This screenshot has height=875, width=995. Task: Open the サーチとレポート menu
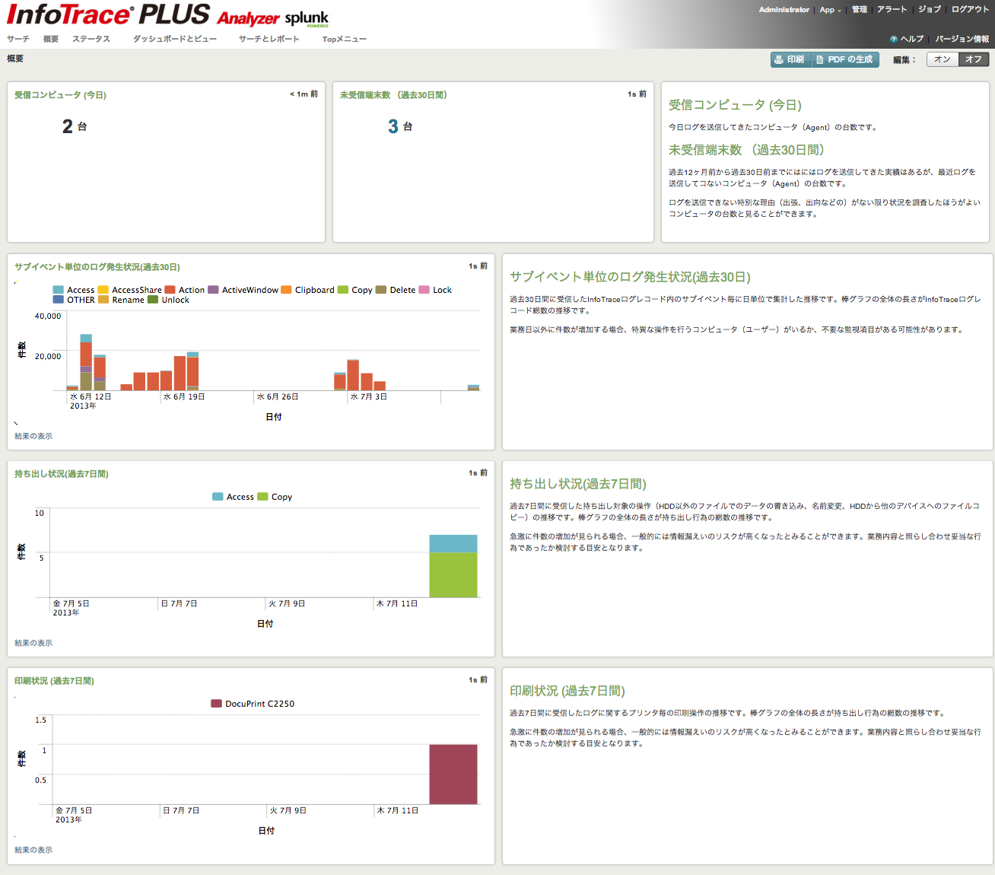point(269,39)
